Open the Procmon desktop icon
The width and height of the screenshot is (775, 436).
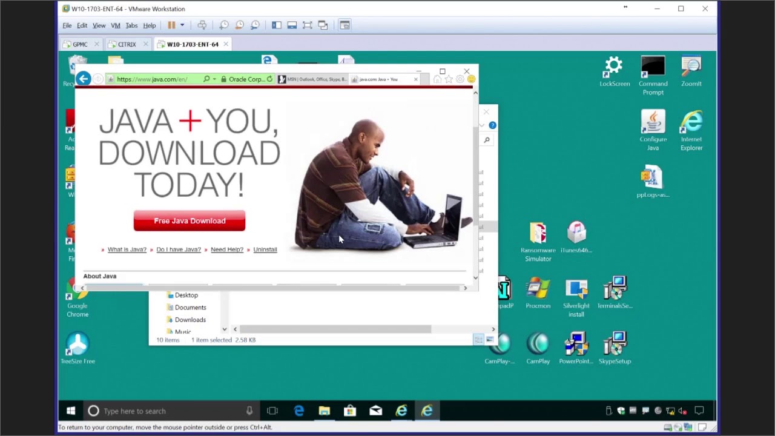[x=538, y=294]
